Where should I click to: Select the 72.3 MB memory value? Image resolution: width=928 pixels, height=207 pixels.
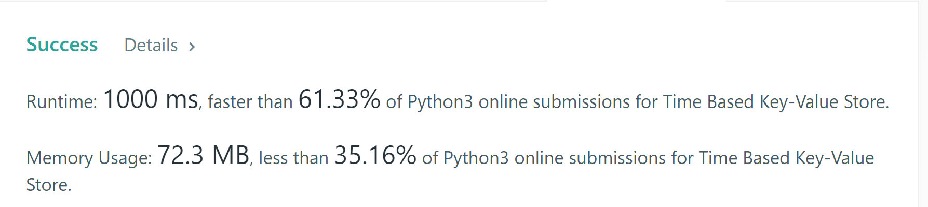tap(203, 155)
